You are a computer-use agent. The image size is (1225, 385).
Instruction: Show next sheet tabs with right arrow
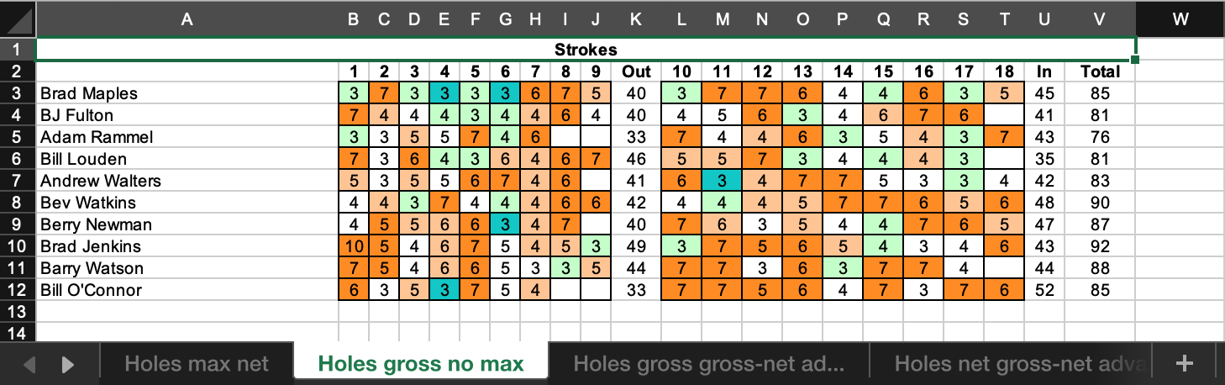pyautogui.click(x=68, y=365)
